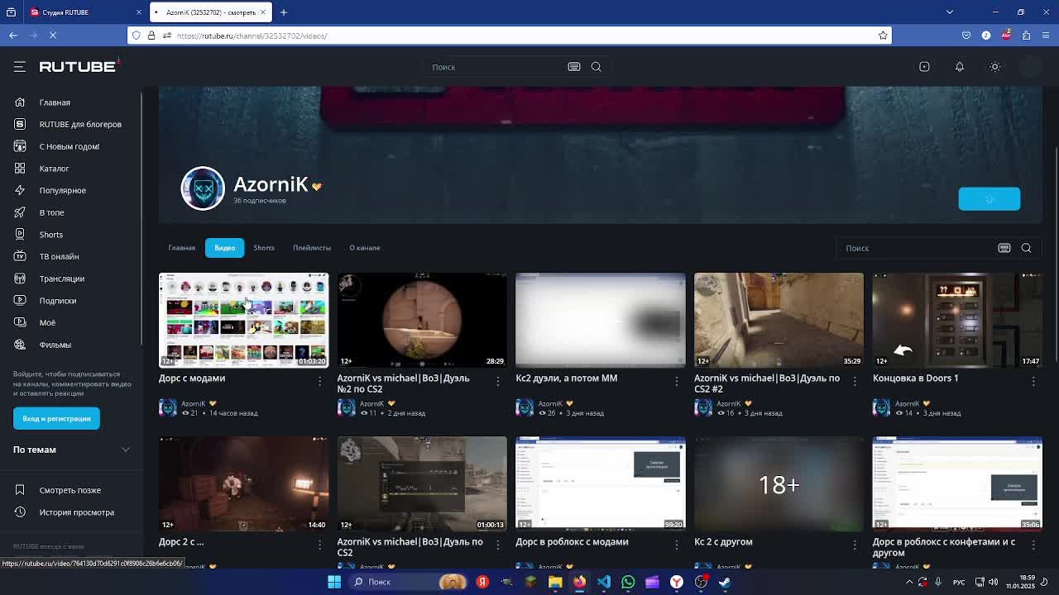
Task: Toggle the light/dark theme sun icon
Action: coord(995,67)
